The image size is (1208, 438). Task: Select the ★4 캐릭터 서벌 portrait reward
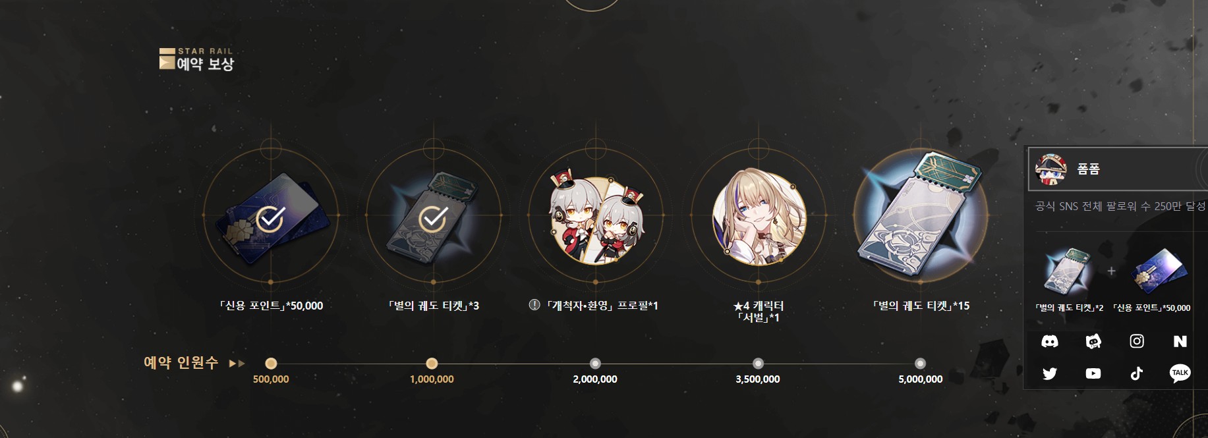point(759,216)
